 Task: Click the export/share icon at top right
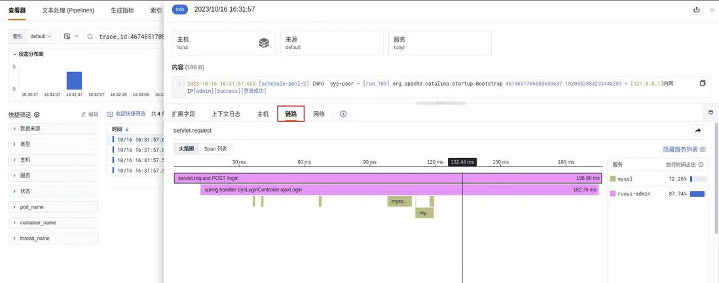pyautogui.click(x=697, y=10)
